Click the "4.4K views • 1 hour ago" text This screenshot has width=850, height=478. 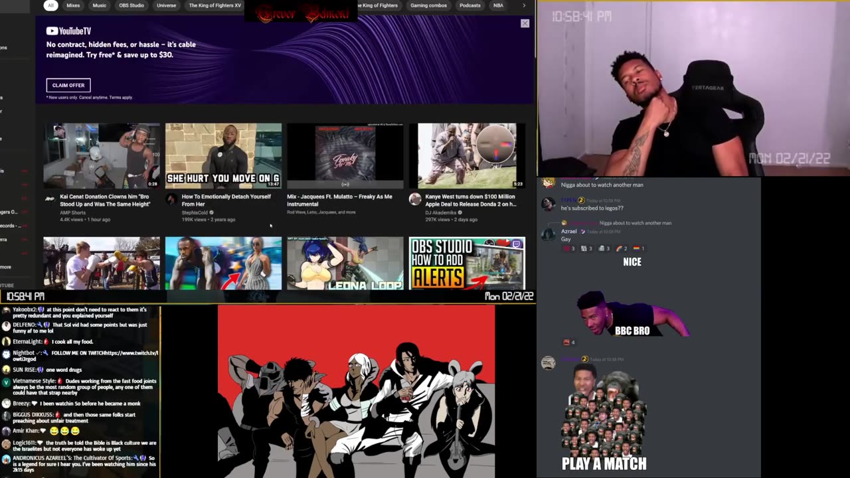(x=85, y=219)
